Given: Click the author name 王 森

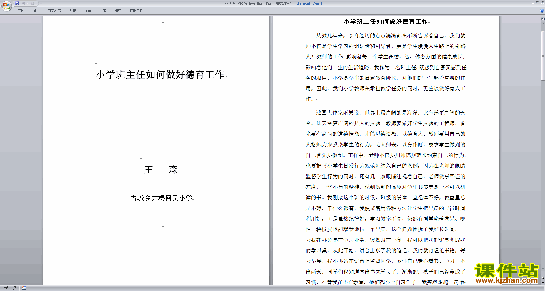Looking at the screenshot, I should tap(161, 170).
